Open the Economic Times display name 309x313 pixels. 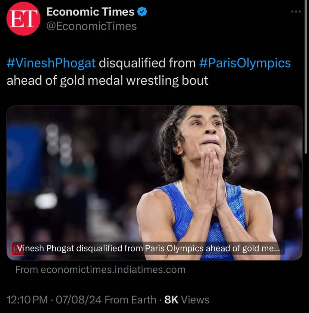[90, 12]
